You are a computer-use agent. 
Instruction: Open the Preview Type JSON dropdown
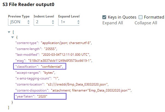[x=19, y=22]
